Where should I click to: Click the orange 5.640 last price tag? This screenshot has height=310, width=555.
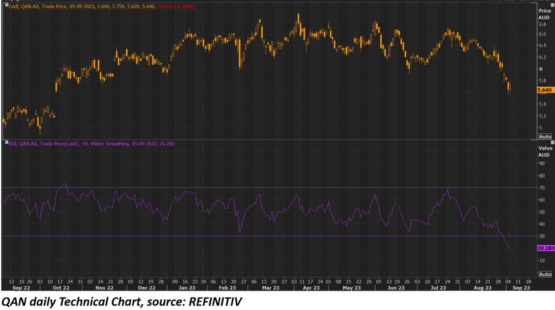pos(545,90)
